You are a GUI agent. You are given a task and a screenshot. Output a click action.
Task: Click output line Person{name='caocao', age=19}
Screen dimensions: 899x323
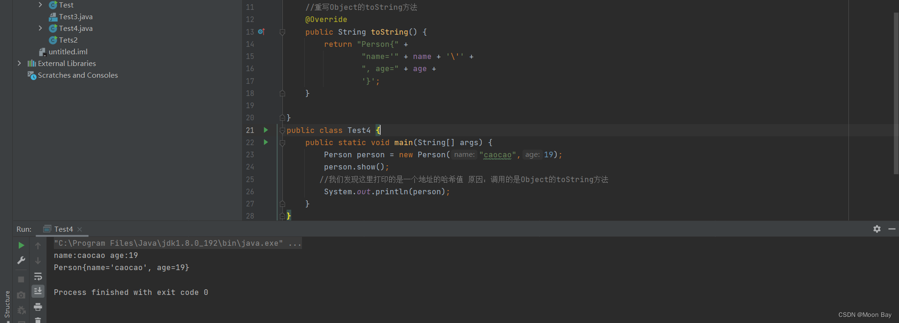coord(121,268)
